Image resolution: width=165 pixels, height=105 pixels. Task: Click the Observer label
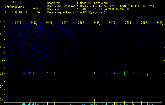click(x=53, y=3)
